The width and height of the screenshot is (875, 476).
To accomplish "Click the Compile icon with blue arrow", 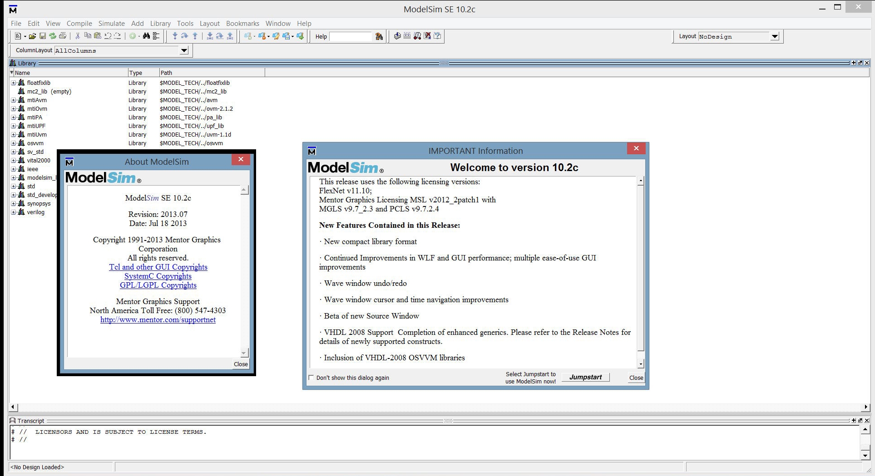I will 397,36.
